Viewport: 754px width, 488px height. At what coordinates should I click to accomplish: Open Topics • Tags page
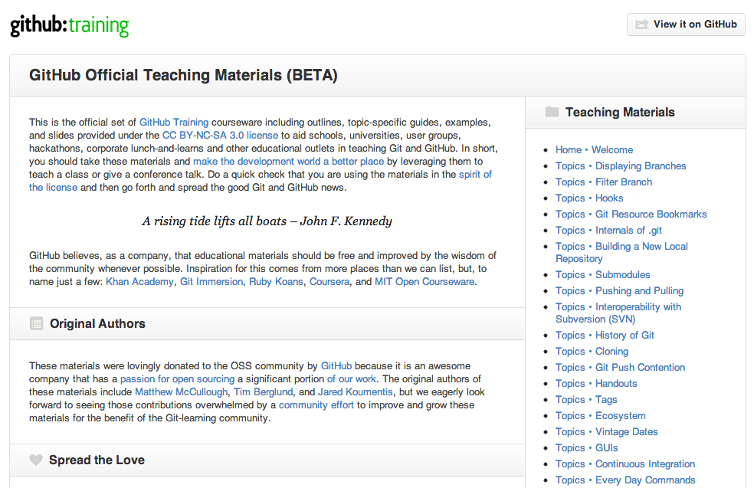point(586,400)
